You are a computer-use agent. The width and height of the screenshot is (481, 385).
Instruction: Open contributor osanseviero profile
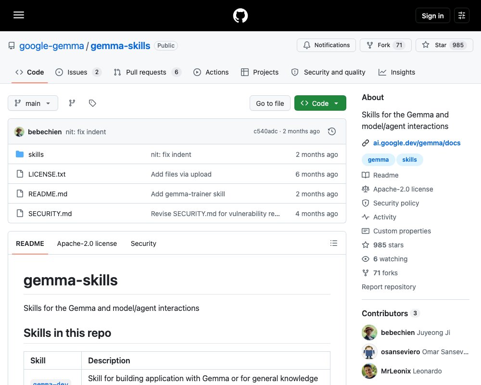(425, 352)
